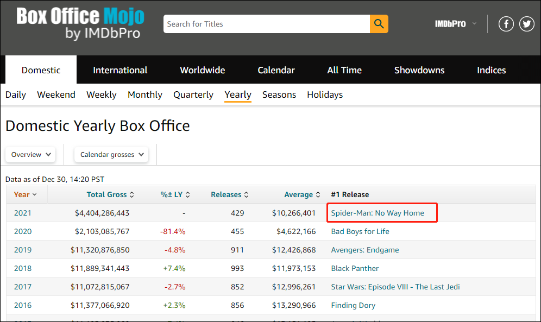541x322 pixels.
Task: Open the Indices tab
Action: tap(492, 70)
